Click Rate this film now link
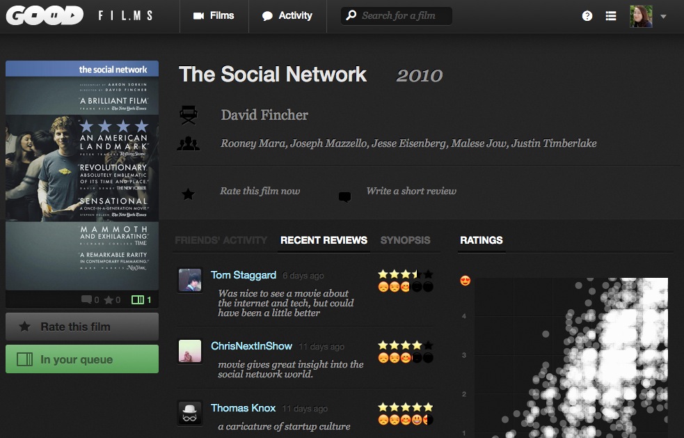 pos(260,191)
